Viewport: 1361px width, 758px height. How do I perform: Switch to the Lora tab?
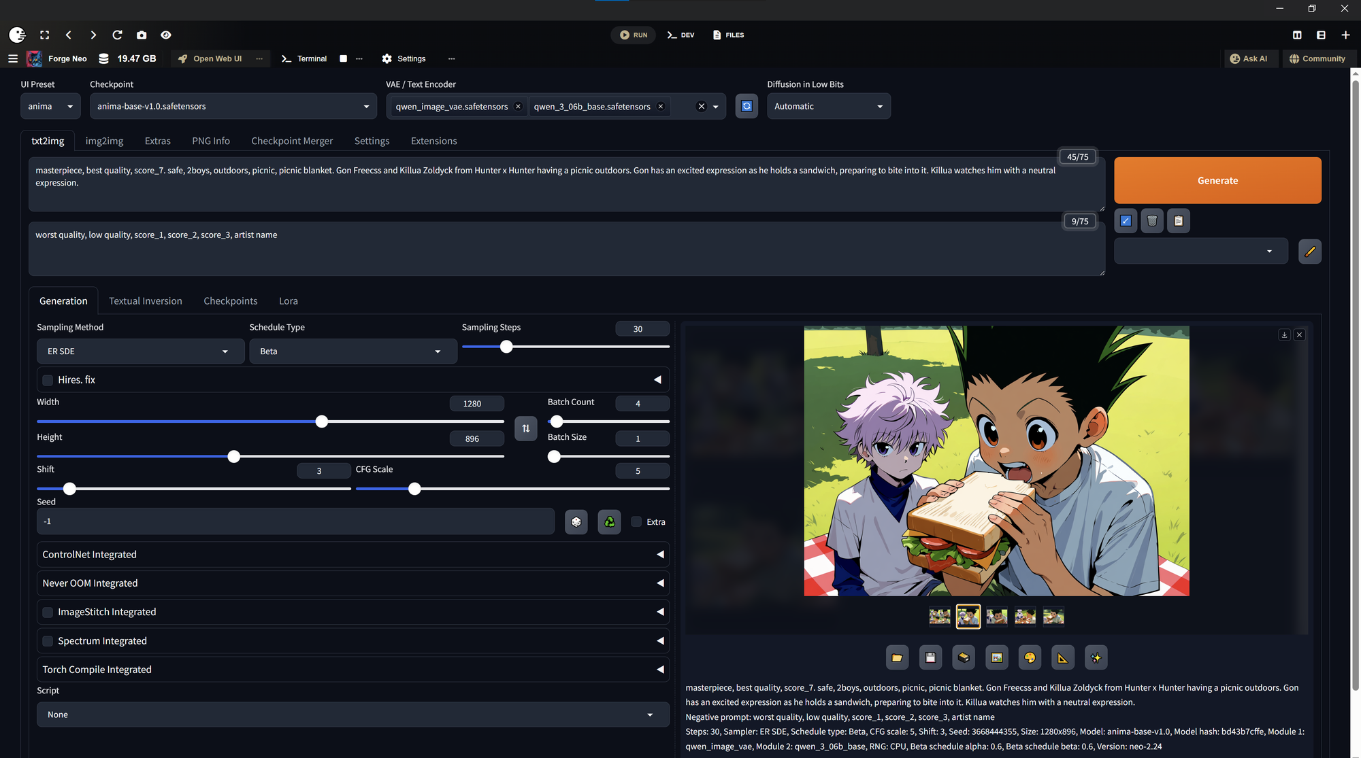click(x=289, y=300)
